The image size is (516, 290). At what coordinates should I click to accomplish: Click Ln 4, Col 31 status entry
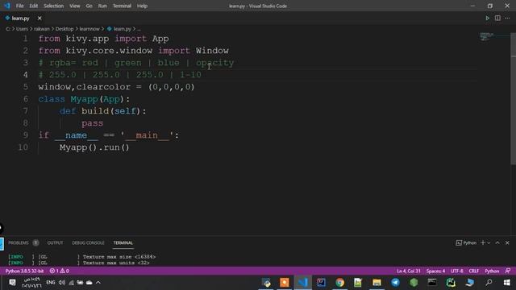click(x=409, y=271)
